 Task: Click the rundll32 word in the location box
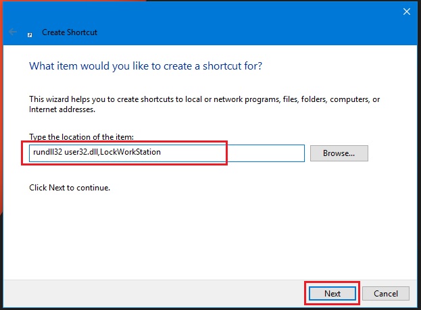[47, 153]
